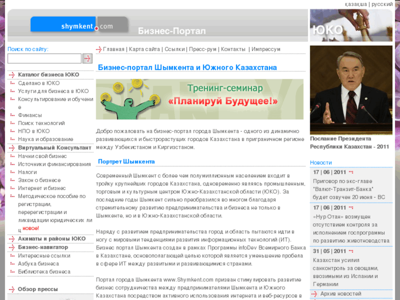Open Архив новостей link
Image resolution: width=400 pixels, height=300 pixels.
point(341,294)
